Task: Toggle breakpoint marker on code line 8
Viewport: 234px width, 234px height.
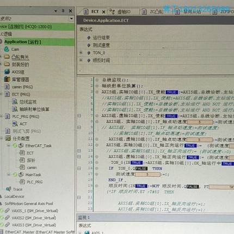Action: (97, 121)
